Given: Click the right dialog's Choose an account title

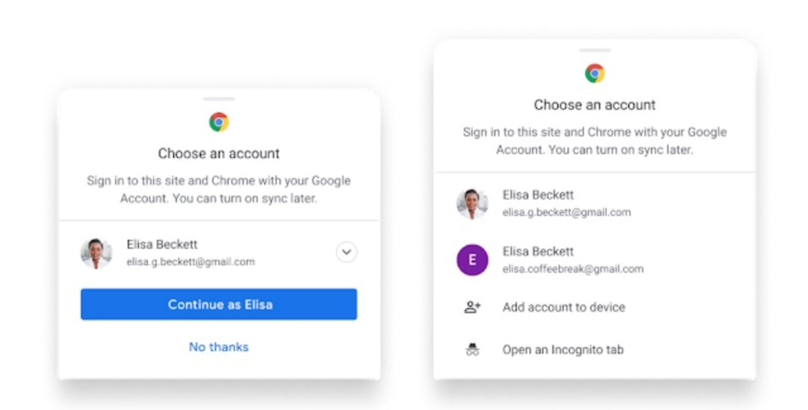Looking at the screenshot, I should (x=595, y=105).
